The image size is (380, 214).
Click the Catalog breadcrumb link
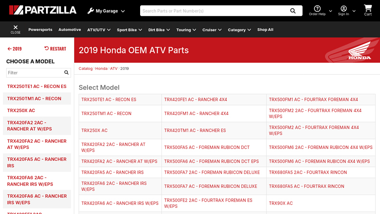(85, 68)
